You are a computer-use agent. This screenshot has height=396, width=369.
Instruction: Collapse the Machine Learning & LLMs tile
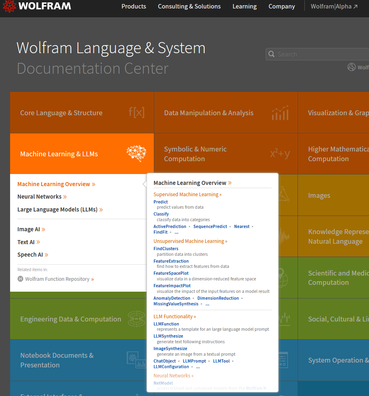tap(82, 154)
